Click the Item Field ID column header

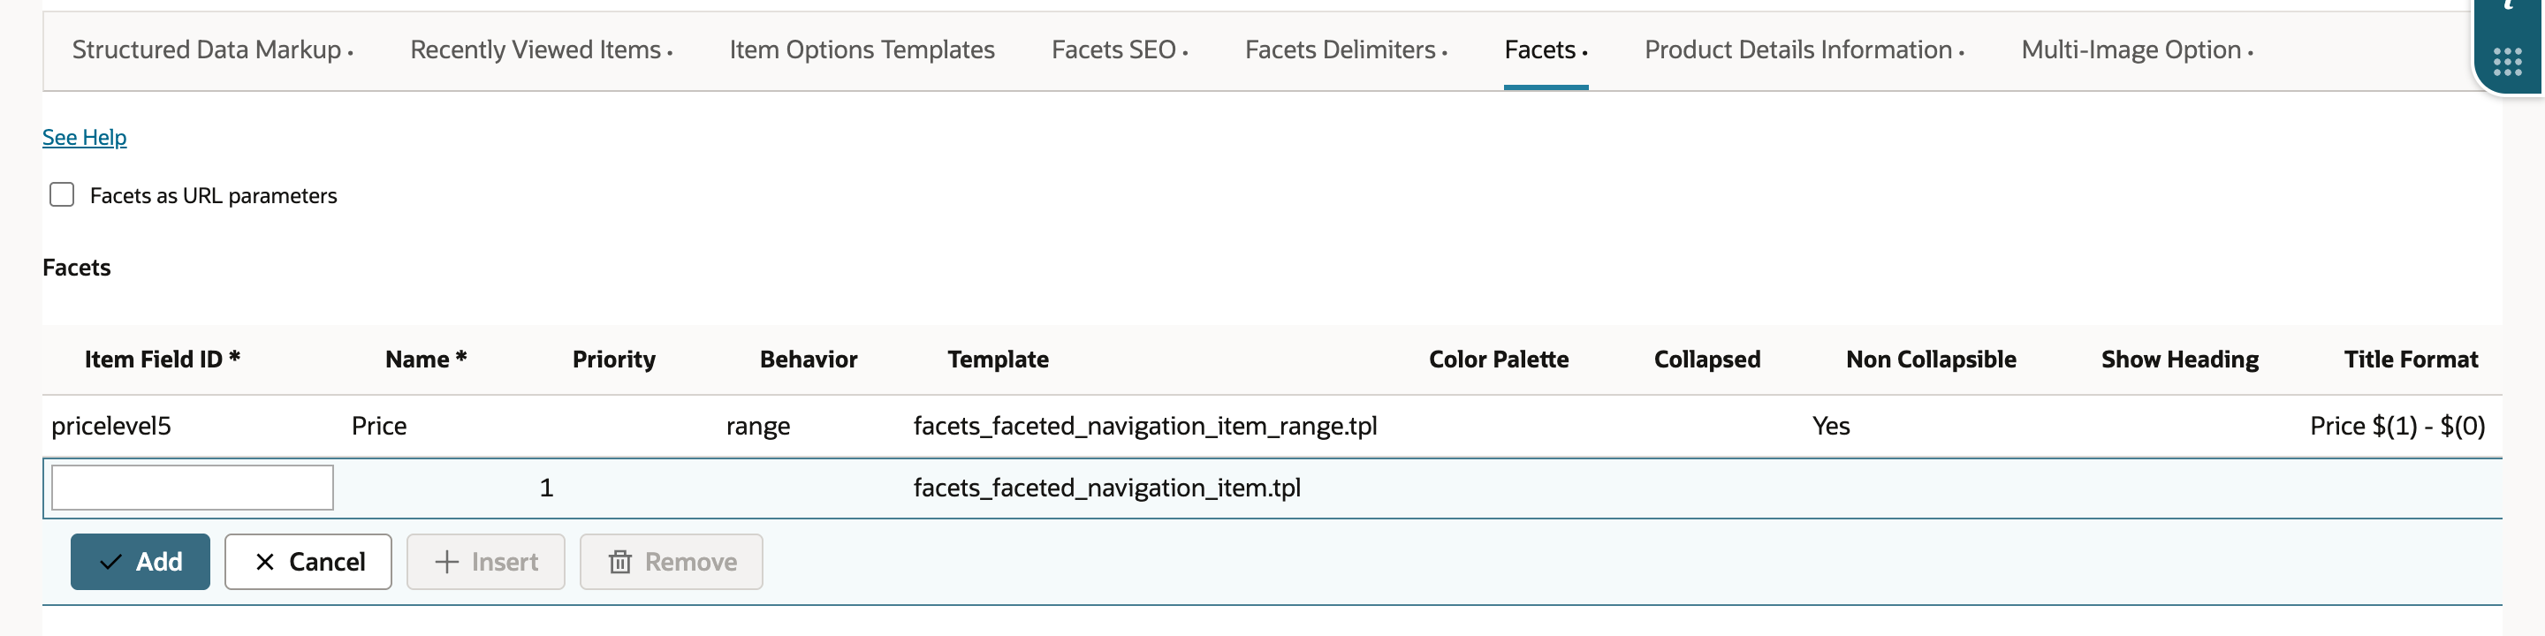(x=163, y=360)
